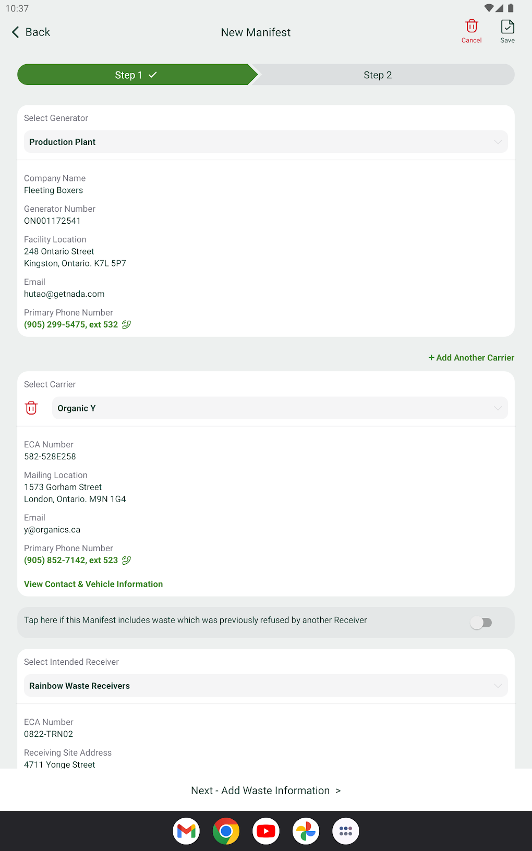Screen dimensions: 532x851
Task: Tap Next - Add Waste Information
Action: click(x=265, y=791)
